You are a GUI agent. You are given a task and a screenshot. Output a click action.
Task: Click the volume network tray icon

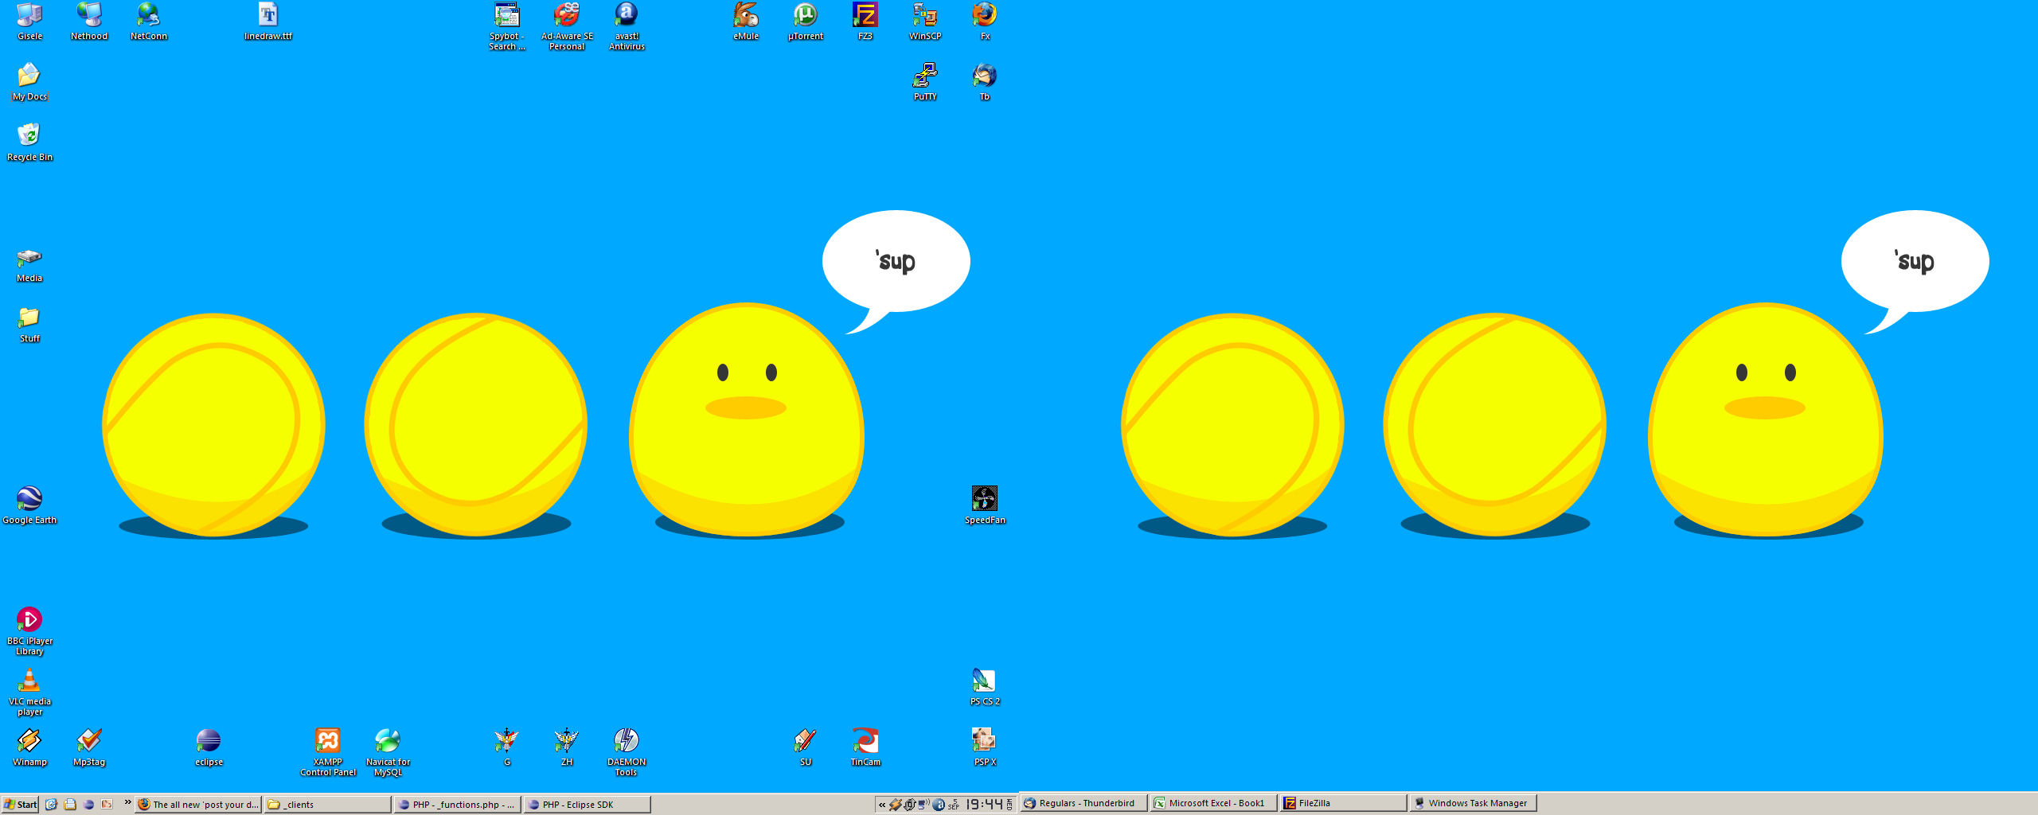point(923,805)
